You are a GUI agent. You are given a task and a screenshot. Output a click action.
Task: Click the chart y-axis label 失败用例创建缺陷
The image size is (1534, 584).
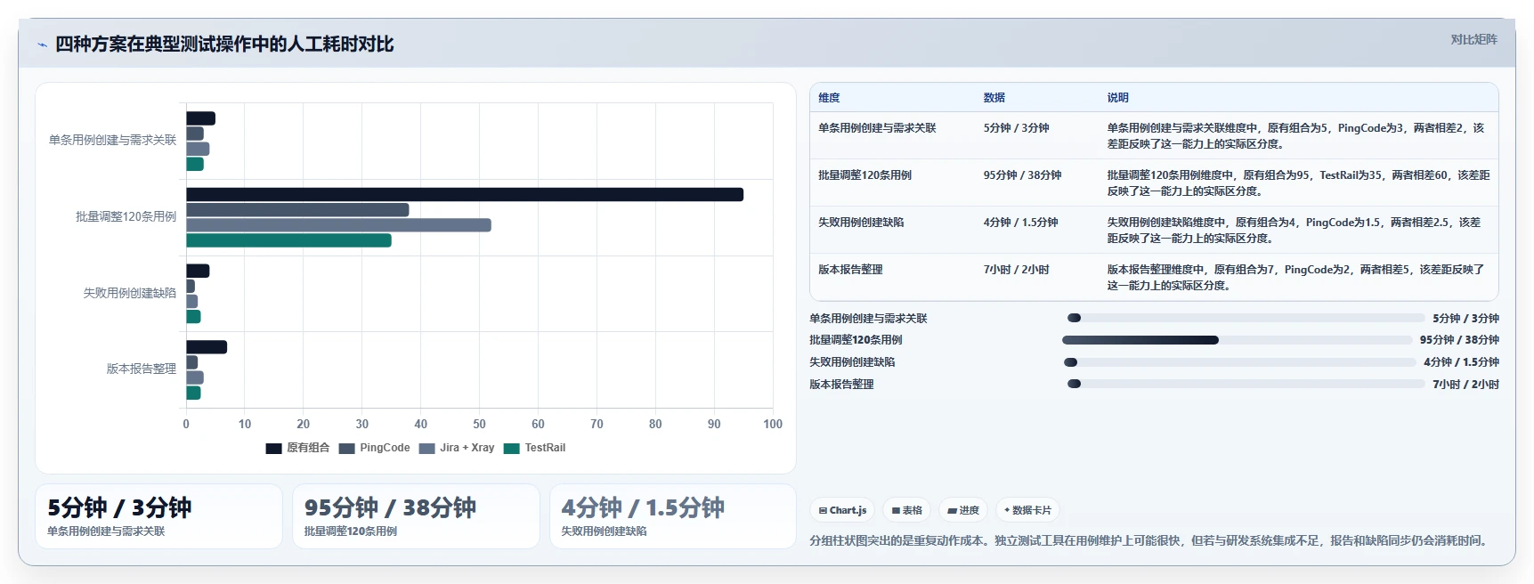click(130, 293)
